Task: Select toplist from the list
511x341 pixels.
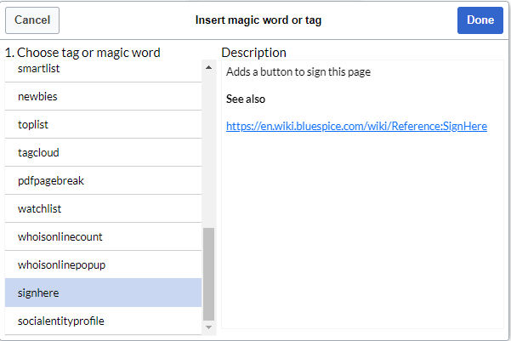Action: point(103,124)
